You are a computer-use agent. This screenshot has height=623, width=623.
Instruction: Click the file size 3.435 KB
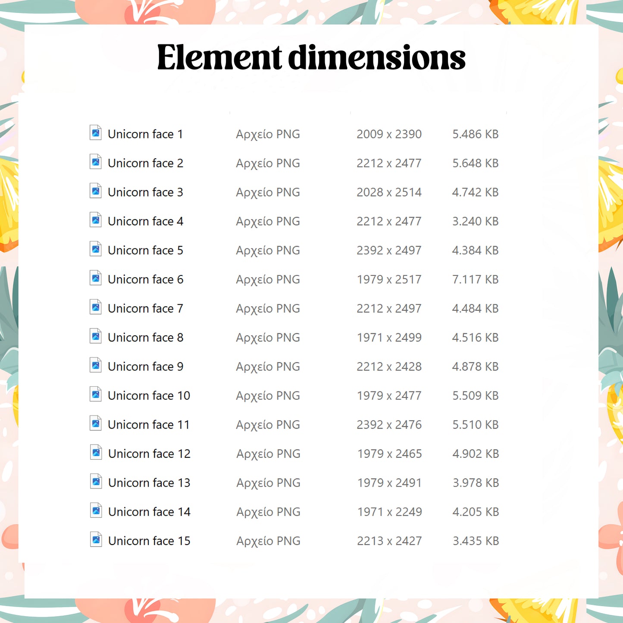pos(476,541)
